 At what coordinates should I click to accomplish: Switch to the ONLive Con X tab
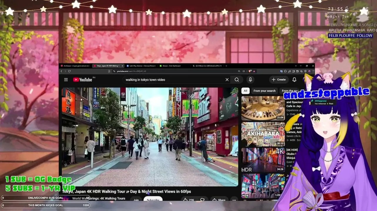tap(207, 66)
